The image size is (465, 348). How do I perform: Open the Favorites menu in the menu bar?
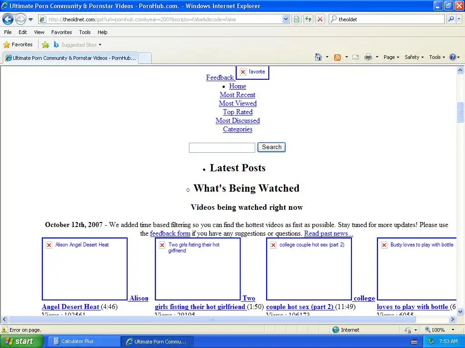coord(61,32)
